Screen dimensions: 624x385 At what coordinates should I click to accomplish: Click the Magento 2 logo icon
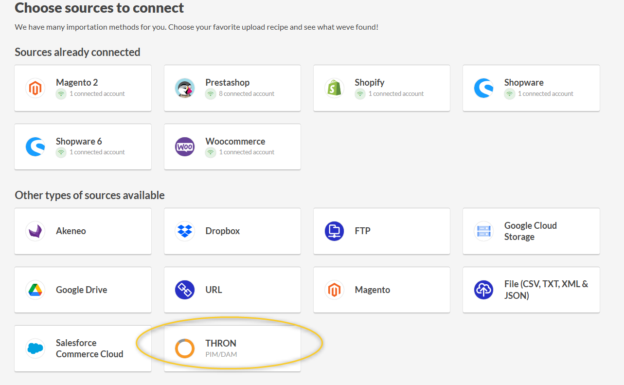(35, 88)
